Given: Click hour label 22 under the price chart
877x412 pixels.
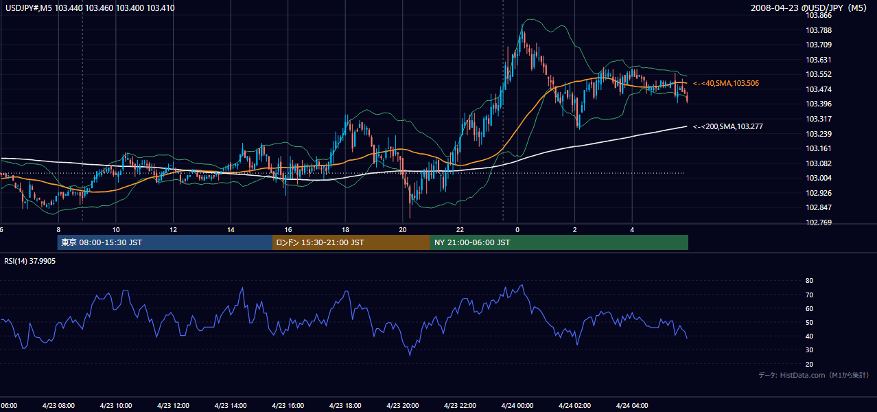Looking at the screenshot, I should click(460, 230).
